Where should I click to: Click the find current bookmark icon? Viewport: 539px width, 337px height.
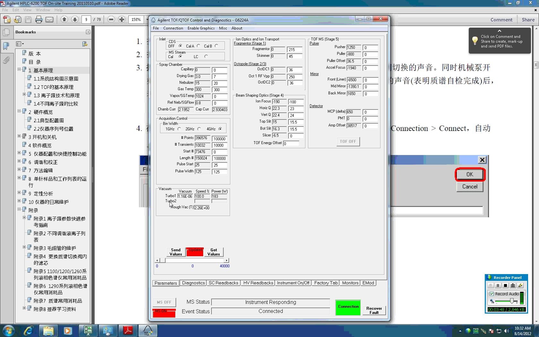tap(85, 44)
